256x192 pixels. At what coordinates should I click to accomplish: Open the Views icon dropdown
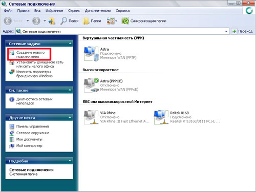tap(112, 21)
